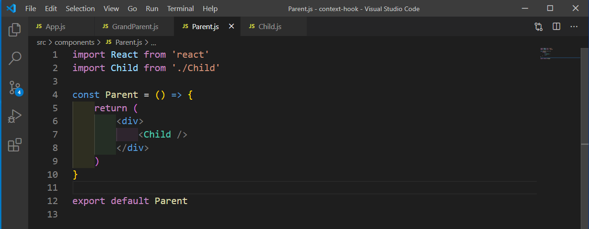Open the Search view in activity bar

15,59
